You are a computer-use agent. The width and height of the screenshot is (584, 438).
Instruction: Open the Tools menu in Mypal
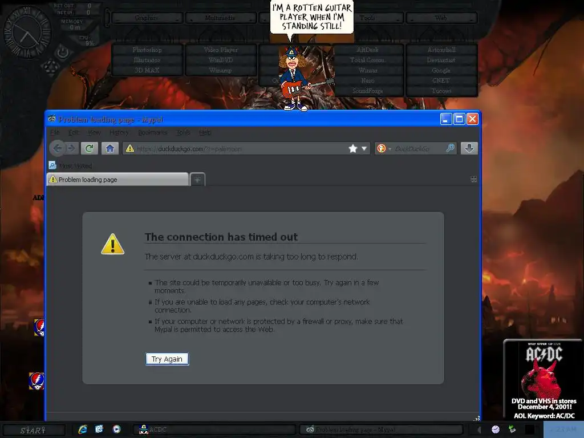point(183,132)
